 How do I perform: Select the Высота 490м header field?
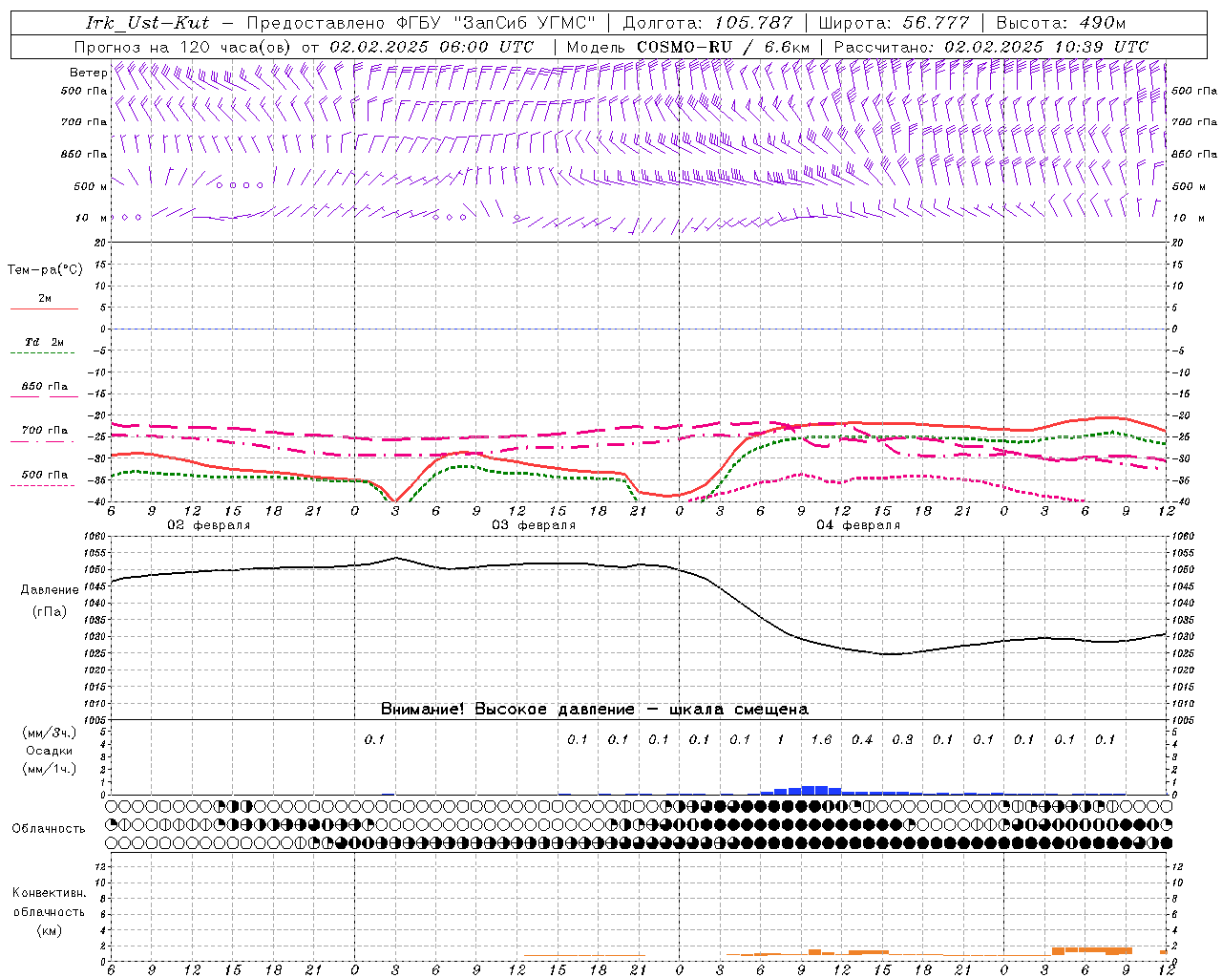(1060, 23)
